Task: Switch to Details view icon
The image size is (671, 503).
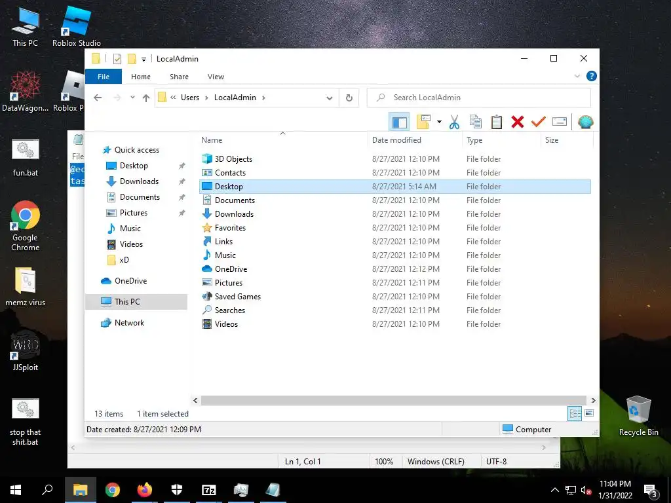Action: coord(575,413)
